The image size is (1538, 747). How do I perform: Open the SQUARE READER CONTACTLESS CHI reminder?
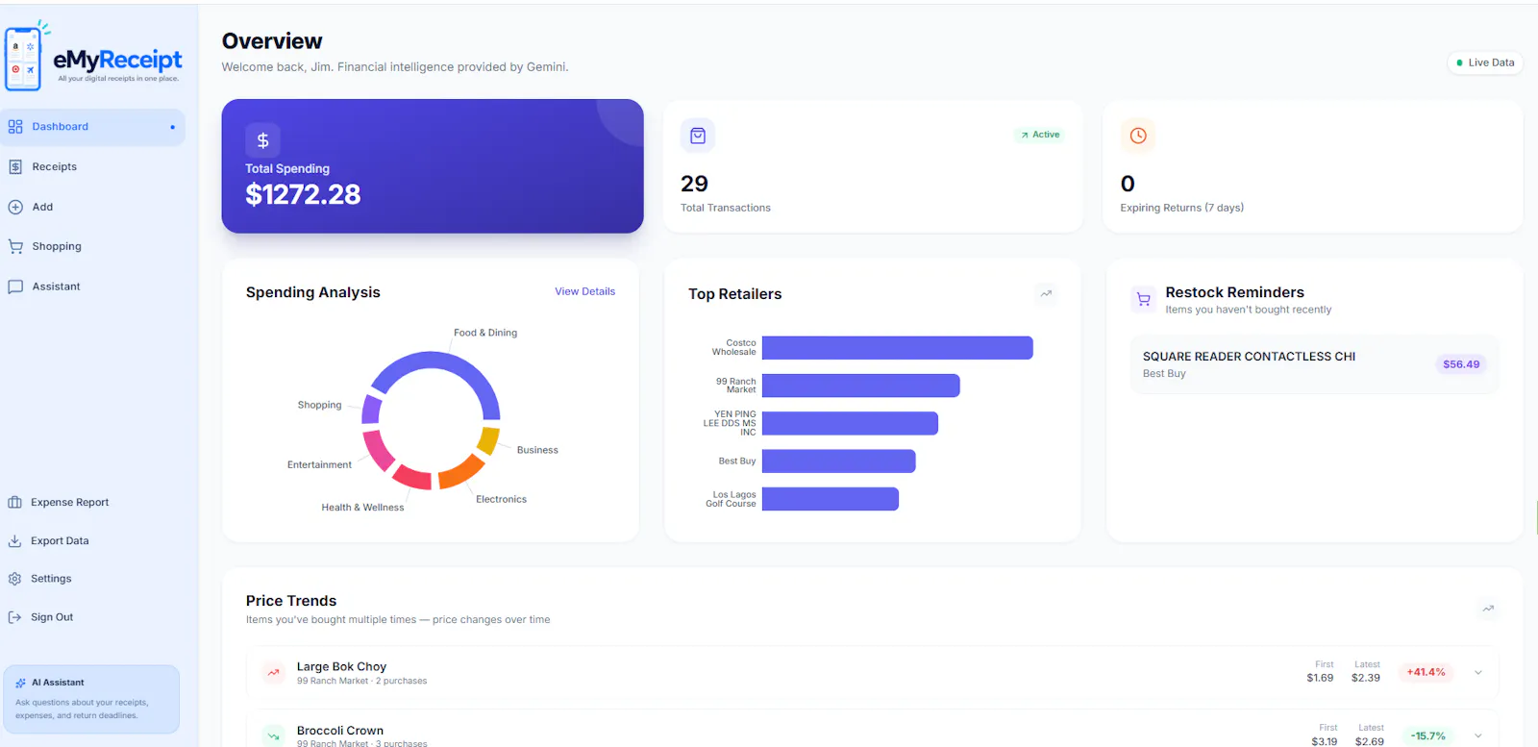coord(1314,364)
